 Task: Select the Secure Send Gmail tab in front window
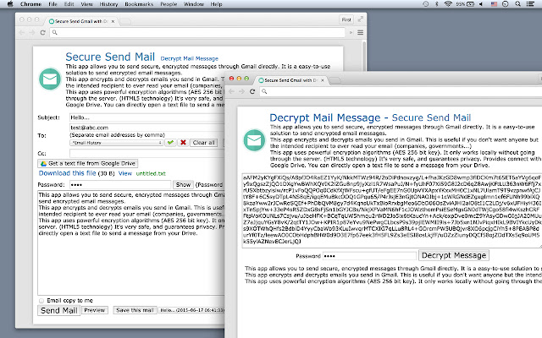292,80
